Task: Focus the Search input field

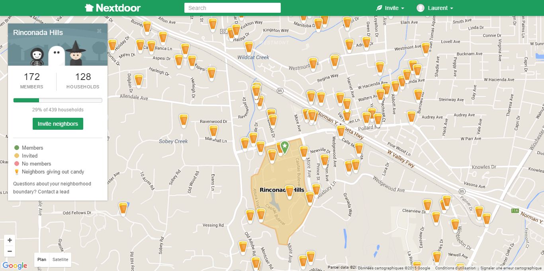Action: point(233,8)
